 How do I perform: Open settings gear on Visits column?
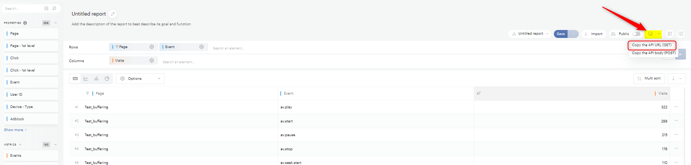(x=152, y=61)
